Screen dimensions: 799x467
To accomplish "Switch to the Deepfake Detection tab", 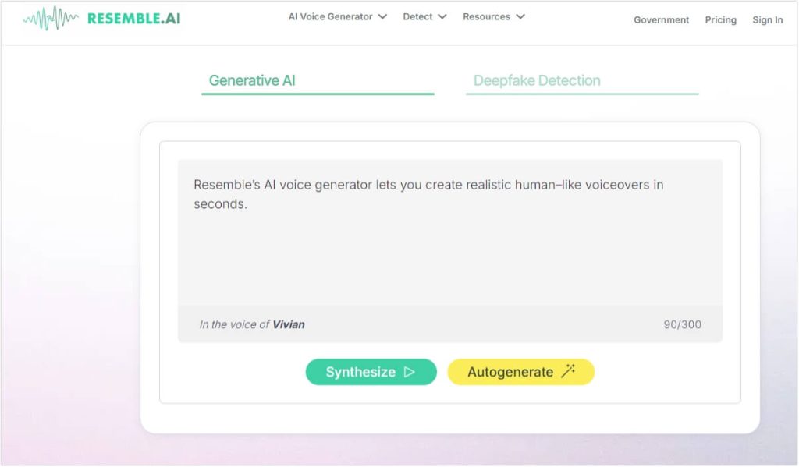I will pyautogui.click(x=537, y=80).
